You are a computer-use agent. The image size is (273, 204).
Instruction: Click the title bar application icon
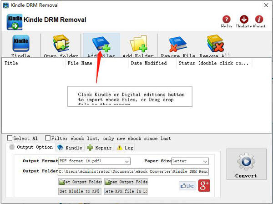tap(6, 5)
